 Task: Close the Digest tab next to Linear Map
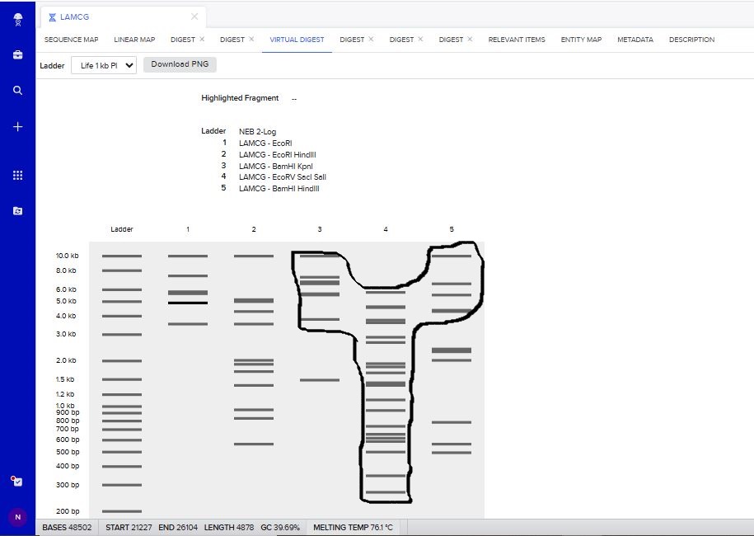[202, 40]
